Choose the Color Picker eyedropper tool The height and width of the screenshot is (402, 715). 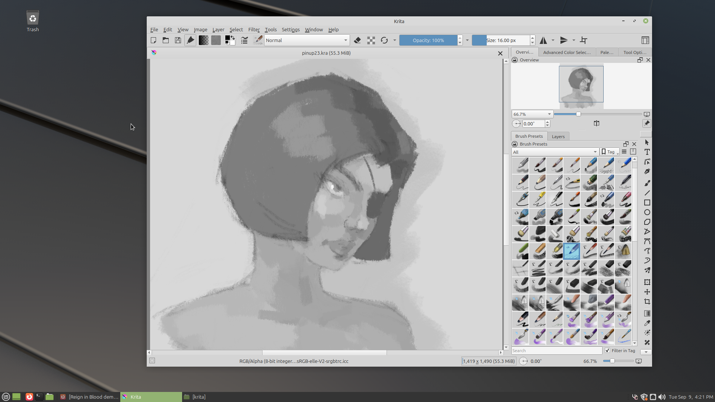click(x=647, y=323)
